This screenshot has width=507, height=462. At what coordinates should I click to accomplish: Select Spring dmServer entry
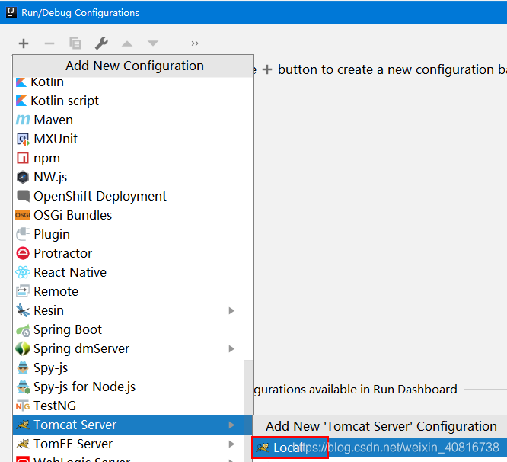pyautogui.click(x=133, y=348)
